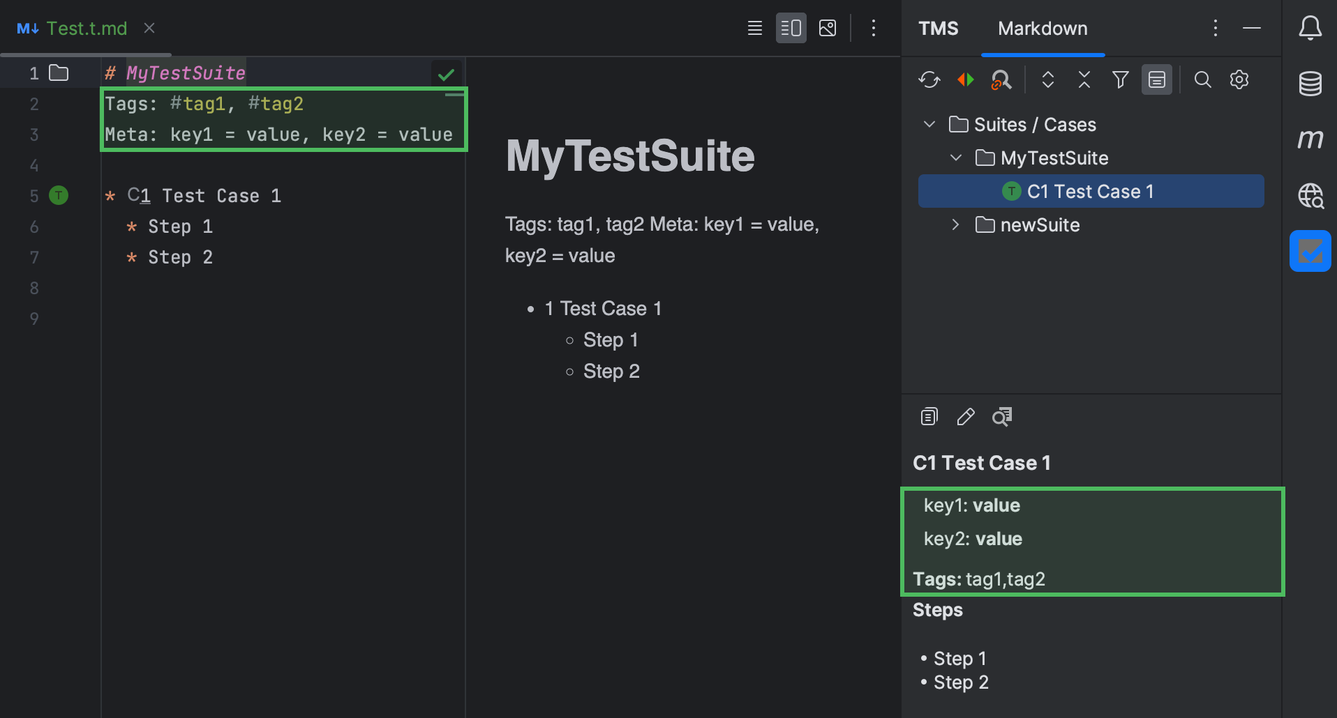The height and width of the screenshot is (718, 1337).
Task: Collapse all nodes using the collapse-all icon
Action: coord(1084,79)
